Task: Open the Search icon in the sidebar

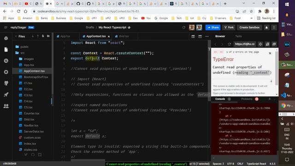Action: pos(6,61)
